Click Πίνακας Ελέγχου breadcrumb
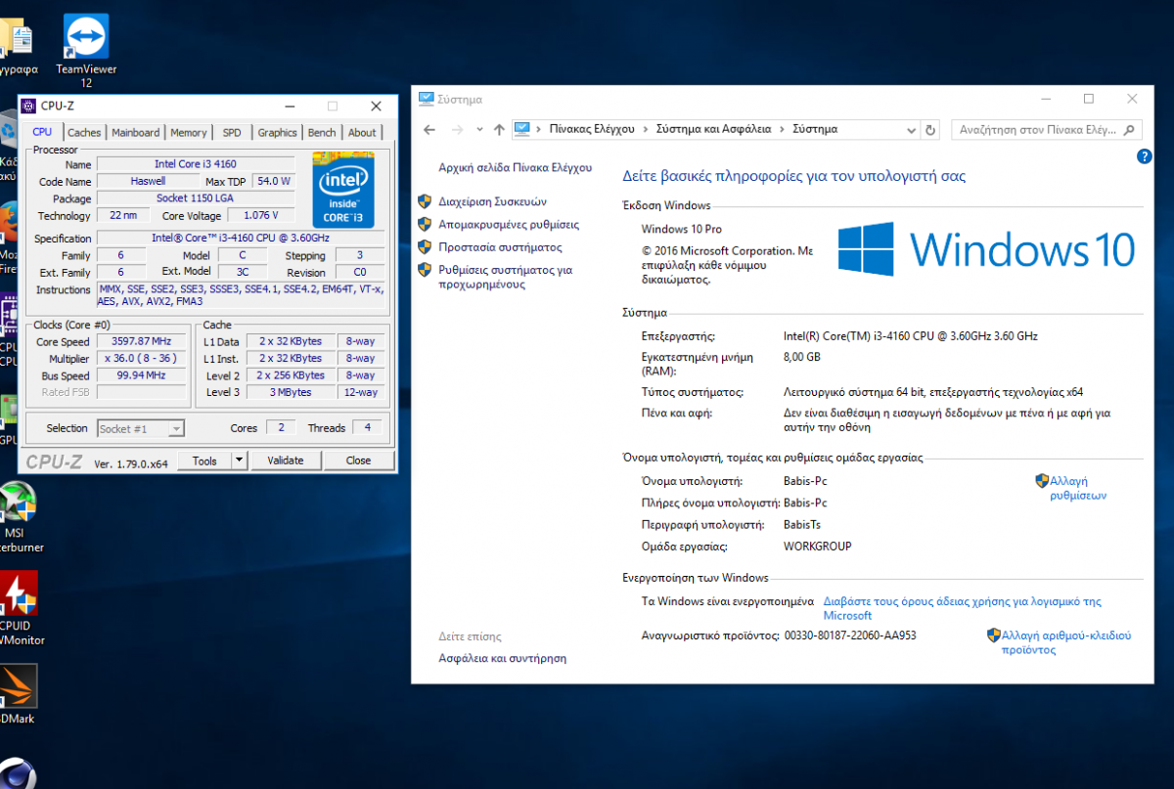The width and height of the screenshot is (1174, 789). 592,129
